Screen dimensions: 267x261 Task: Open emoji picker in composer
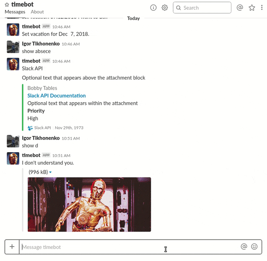254,246
